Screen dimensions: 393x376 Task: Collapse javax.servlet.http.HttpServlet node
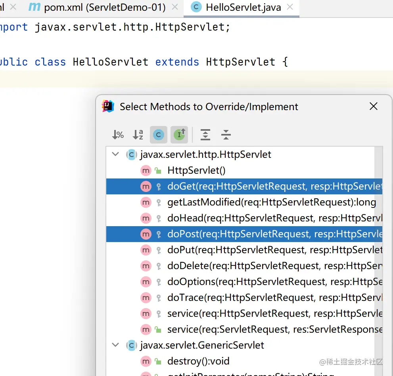tap(115, 154)
